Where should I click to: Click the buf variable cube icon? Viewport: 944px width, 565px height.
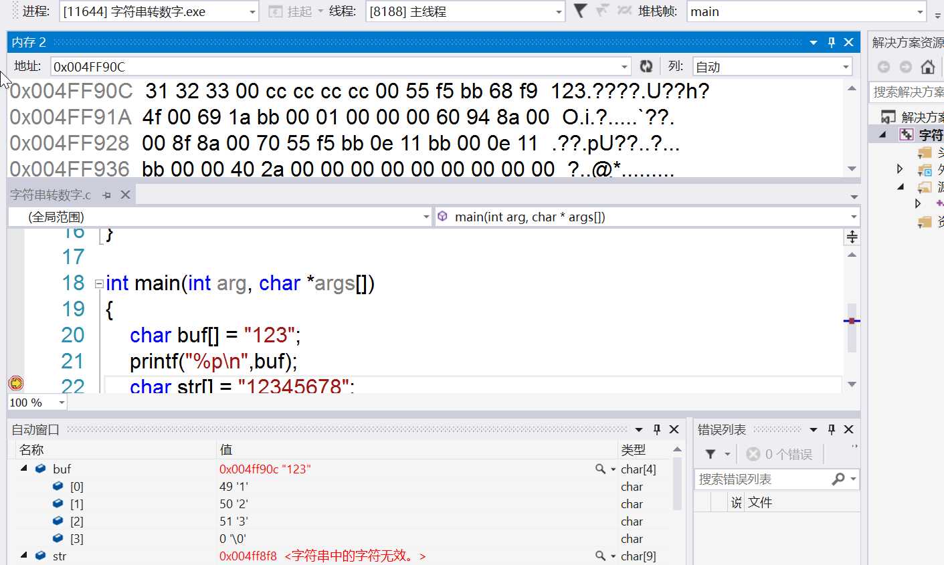pos(41,469)
